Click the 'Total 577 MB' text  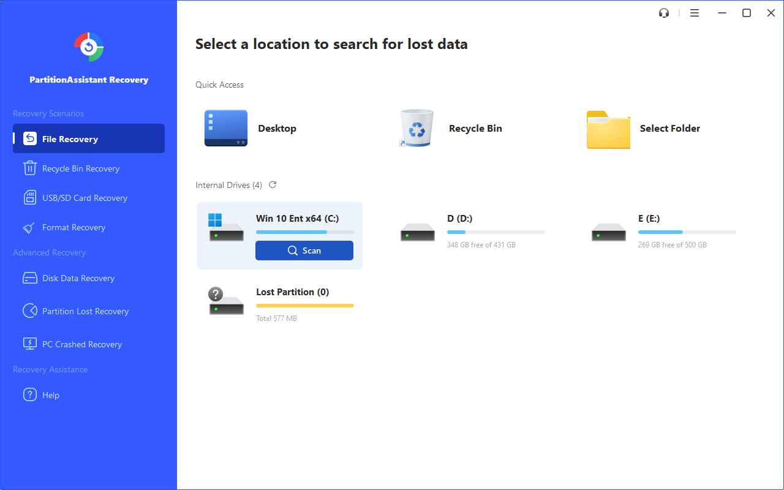click(x=277, y=318)
